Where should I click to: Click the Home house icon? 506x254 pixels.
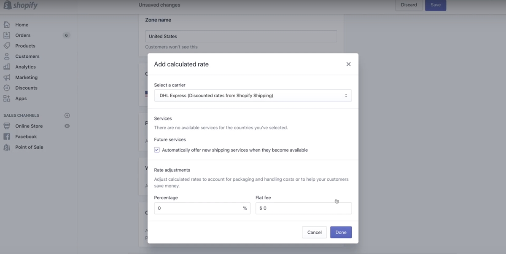tap(7, 25)
